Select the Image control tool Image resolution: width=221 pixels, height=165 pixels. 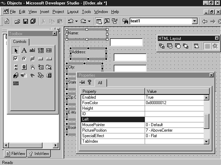[x=40, y=67]
